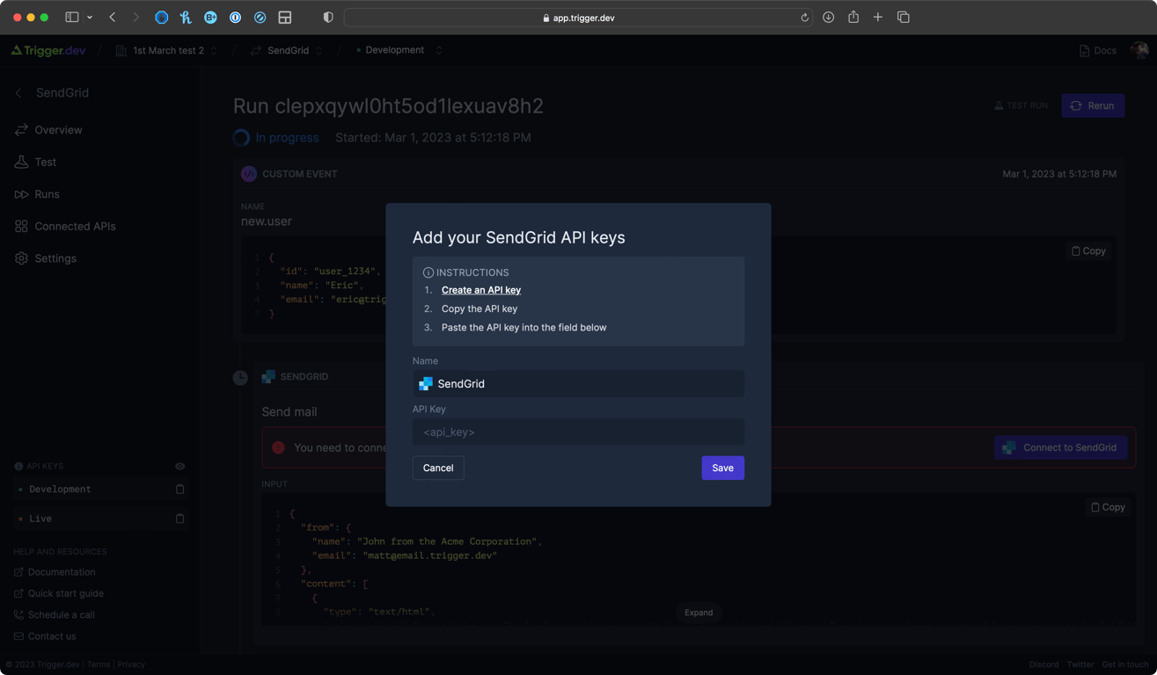Click Cancel in the API keys dialog
Viewport: 1157px width, 675px height.
pyautogui.click(x=438, y=468)
